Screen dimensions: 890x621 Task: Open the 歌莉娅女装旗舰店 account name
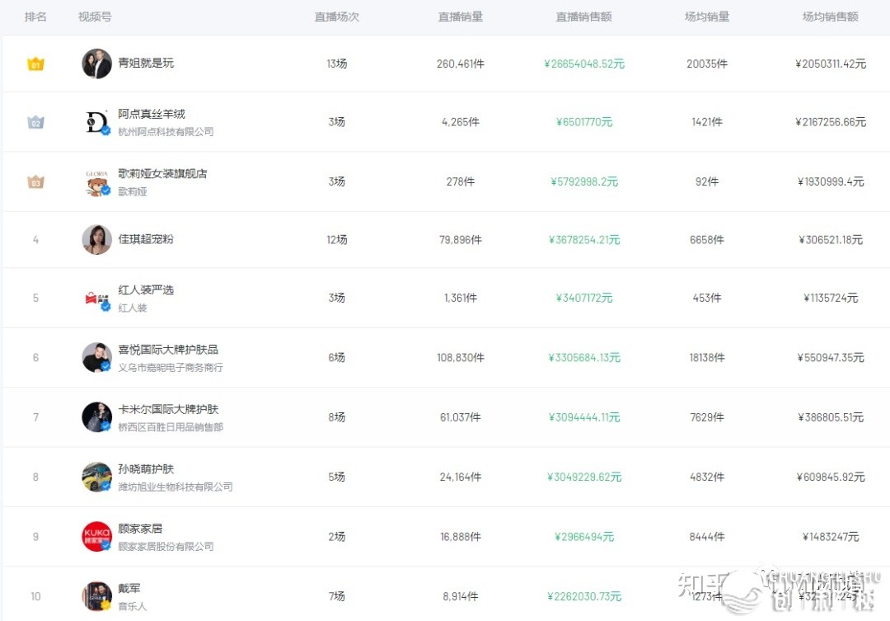(162, 173)
